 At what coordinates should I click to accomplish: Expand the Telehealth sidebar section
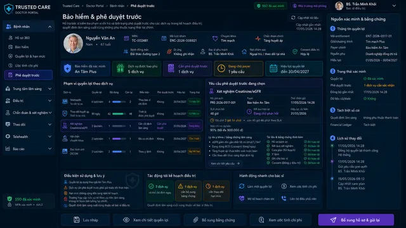(29, 137)
